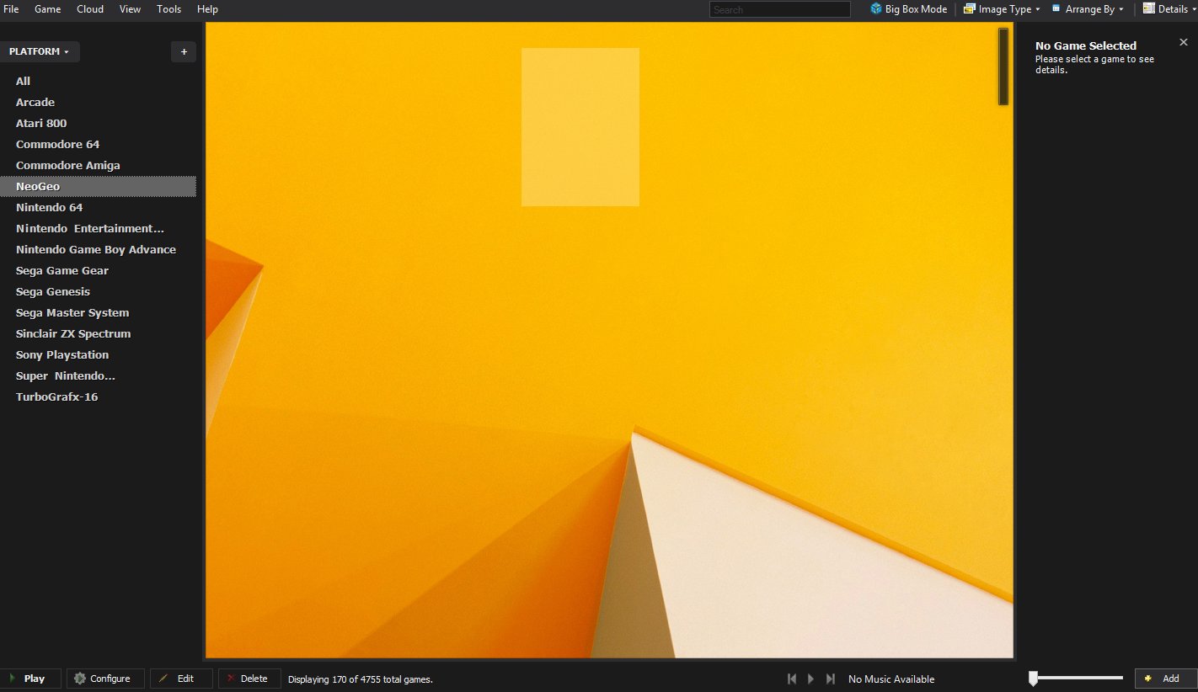Open the View menu

click(x=130, y=9)
